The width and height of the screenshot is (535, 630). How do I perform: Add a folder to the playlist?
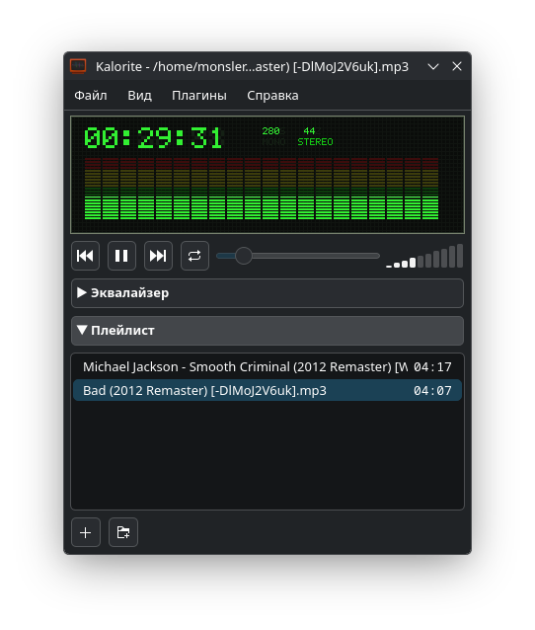(123, 533)
